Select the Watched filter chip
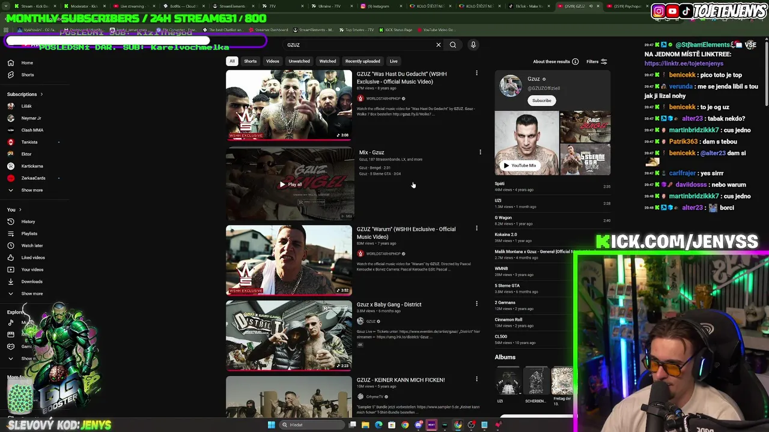Image resolution: width=769 pixels, height=432 pixels. 327,61
